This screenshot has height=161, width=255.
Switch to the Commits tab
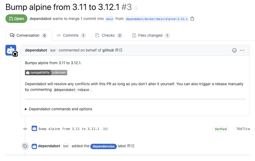click(71, 35)
